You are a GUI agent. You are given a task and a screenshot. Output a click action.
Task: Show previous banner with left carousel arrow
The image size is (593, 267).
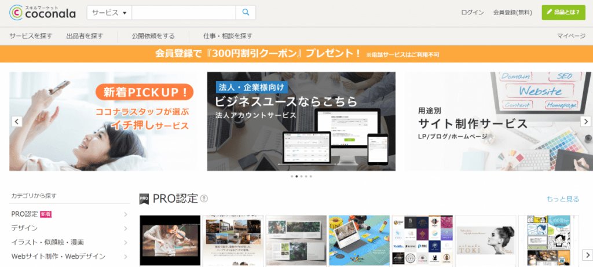tap(17, 122)
